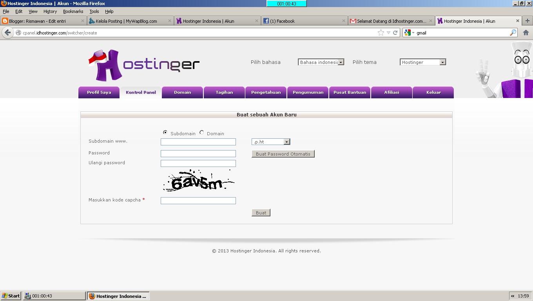Close the Blogger Rismawan tab
The width and height of the screenshot is (533, 301).
pyautogui.click(x=83, y=21)
